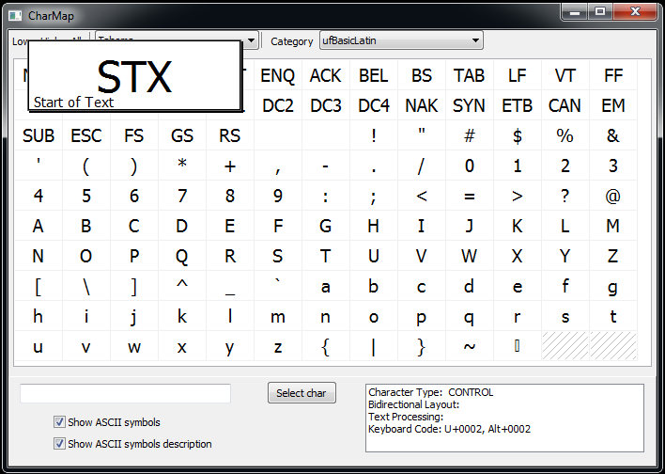
Task: Toggle the Show ASCII symbols checkbox
Action: 60,423
